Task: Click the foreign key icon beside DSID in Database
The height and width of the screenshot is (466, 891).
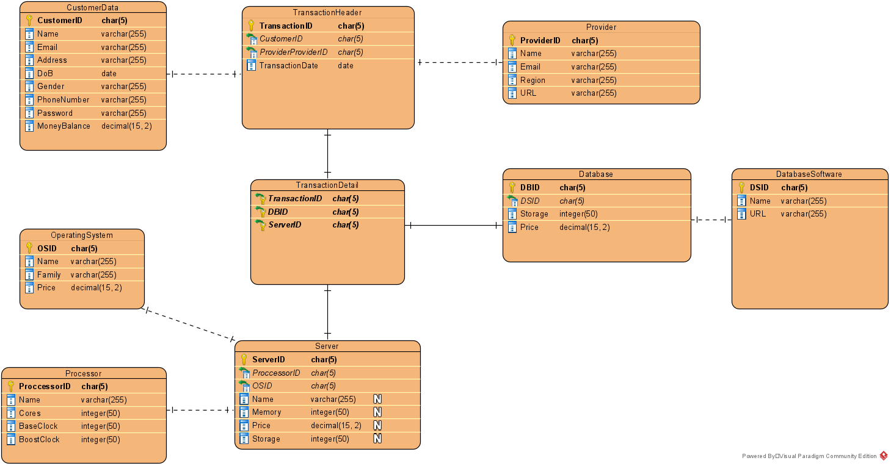Action: point(512,201)
